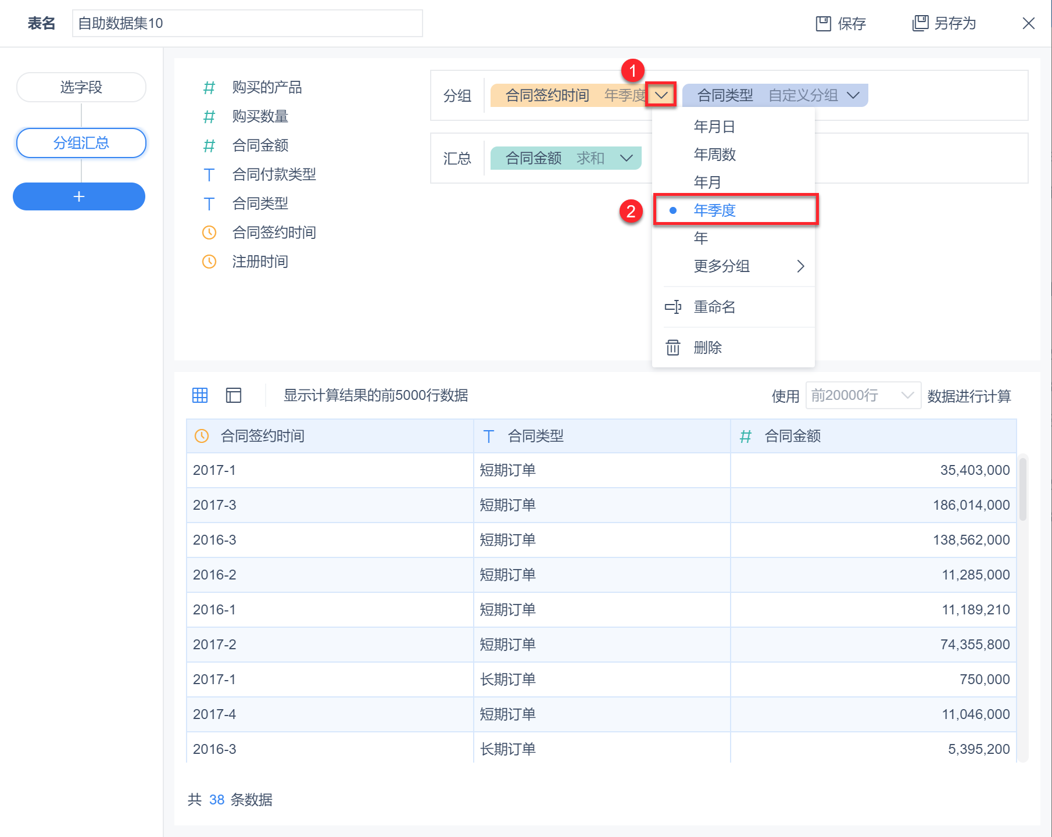Click the 购买数量 field
1052x837 pixels.
tap(260, 117)
